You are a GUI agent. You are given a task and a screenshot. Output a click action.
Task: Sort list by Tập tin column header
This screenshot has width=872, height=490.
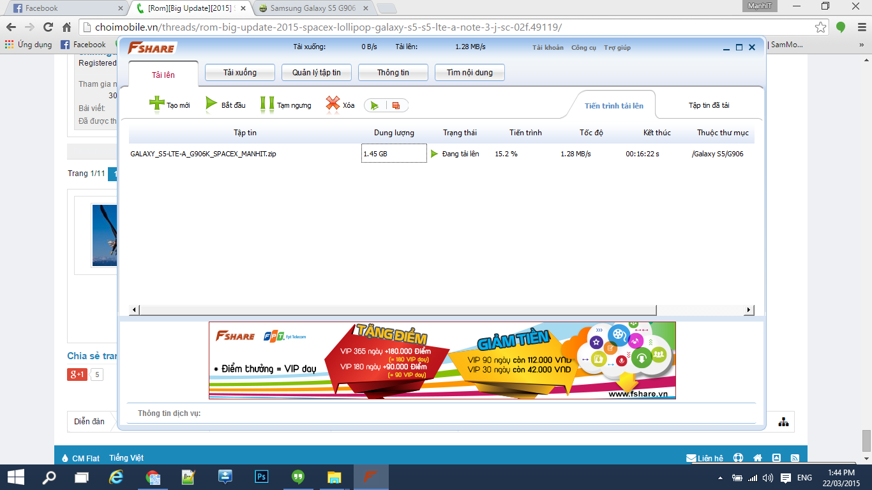click(245, 133)
